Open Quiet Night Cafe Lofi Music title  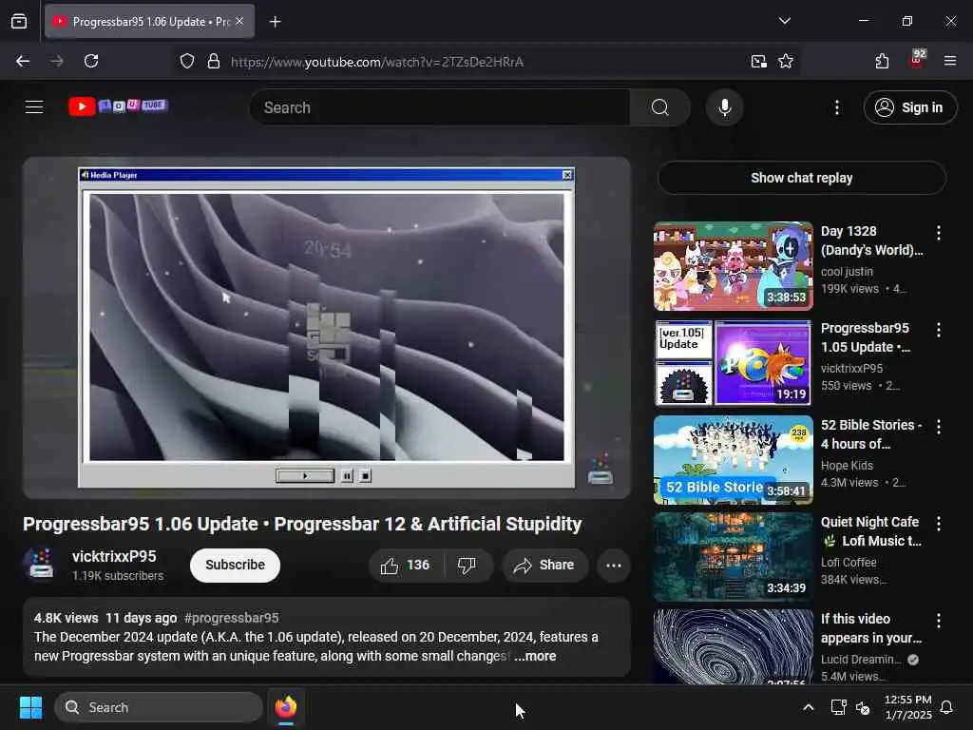point(871,530)
